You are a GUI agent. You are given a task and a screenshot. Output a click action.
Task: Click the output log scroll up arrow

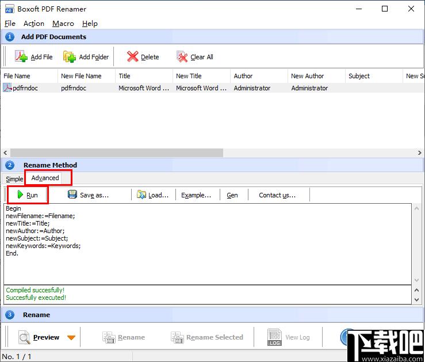pyautogui.click(x=417, y=290)
